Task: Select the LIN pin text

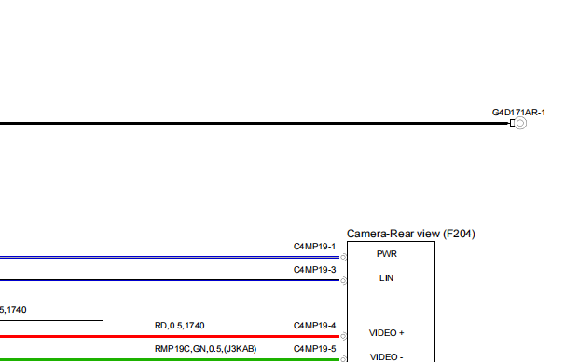Action: click(x=386, y=278)
